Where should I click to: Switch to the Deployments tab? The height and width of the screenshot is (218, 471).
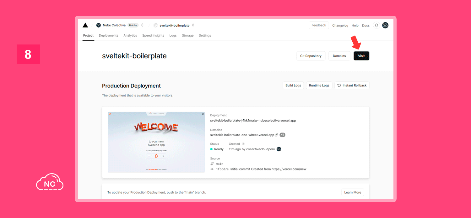pos(109,36)
